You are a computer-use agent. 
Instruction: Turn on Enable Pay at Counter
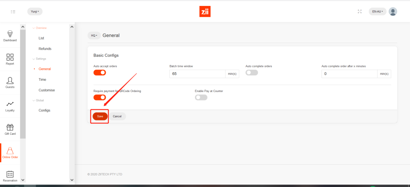click(x=201, y=97)
